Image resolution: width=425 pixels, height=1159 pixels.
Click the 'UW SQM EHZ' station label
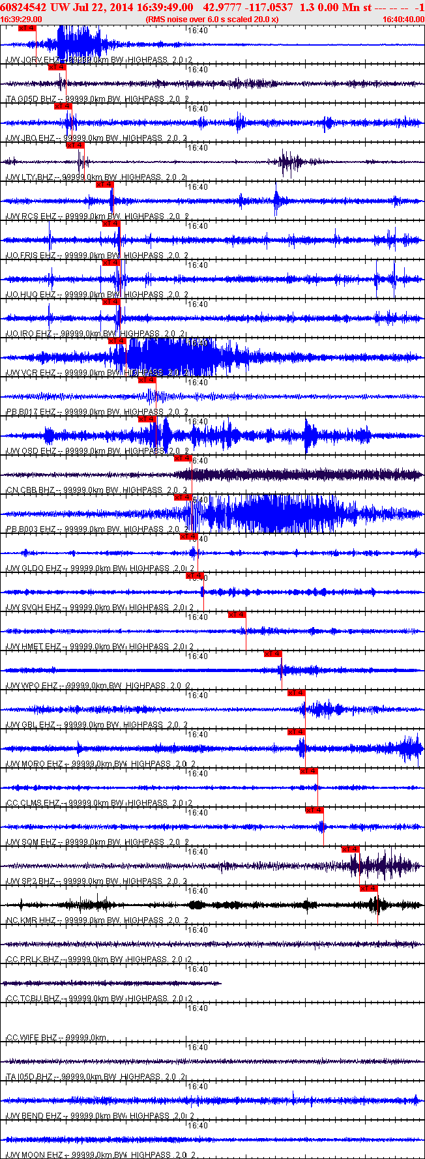tap(31, 842)
